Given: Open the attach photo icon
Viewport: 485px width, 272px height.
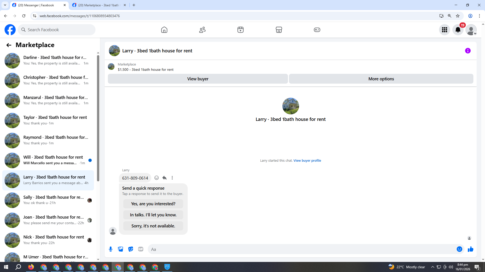Looking at the screenshot, I should (x=120, y=249).
